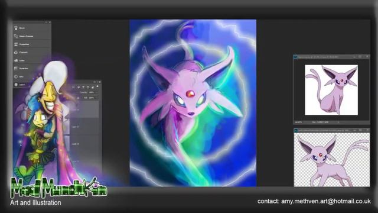
Task: Open the Properties panel icon
Action: 16,44
